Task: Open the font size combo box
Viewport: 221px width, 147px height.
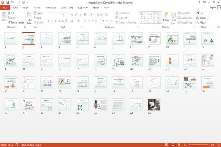Action: [67, 15]
